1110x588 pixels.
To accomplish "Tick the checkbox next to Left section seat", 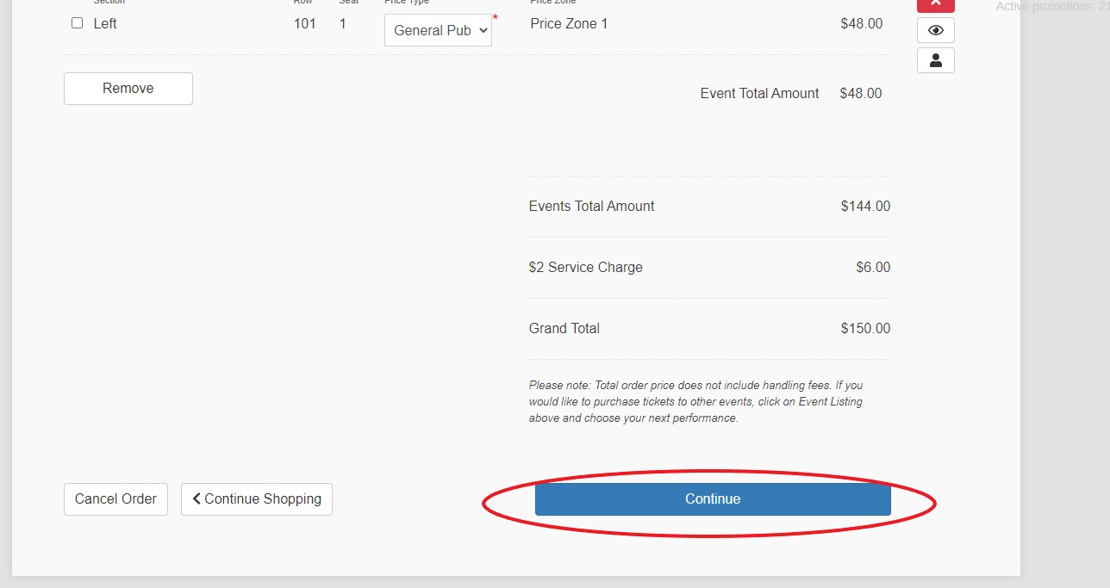I will 78,23.
